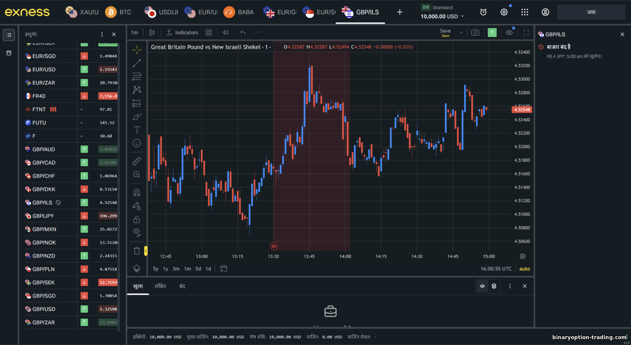Switch to the लंबित orders tab

160,286
